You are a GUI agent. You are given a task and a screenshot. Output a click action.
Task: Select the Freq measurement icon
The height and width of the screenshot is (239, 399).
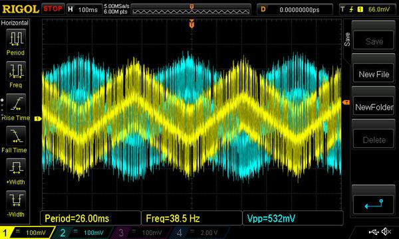click(x=16, y=71)
